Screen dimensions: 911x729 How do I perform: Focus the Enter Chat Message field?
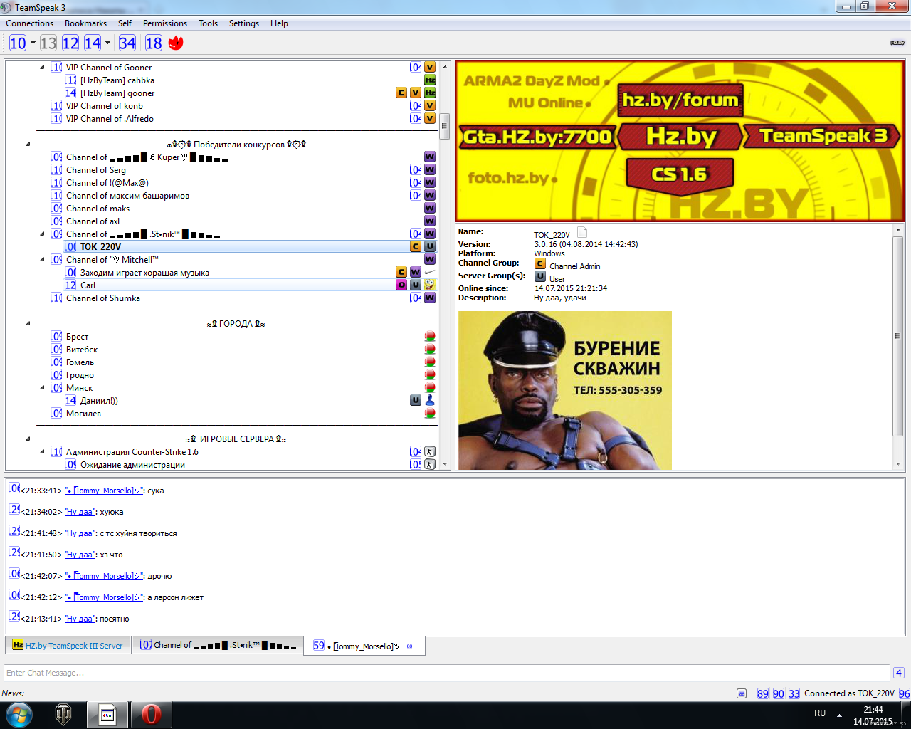[446, 673]
